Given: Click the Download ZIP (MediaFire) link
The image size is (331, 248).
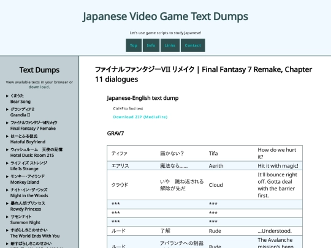Looking at the screenshot, I should click(140, 117).
